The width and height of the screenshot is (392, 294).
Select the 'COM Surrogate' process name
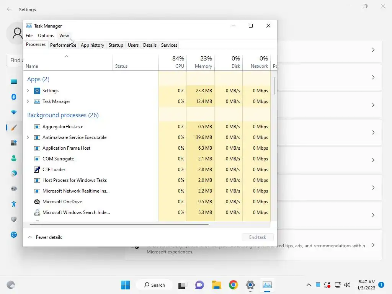(58, 159)
